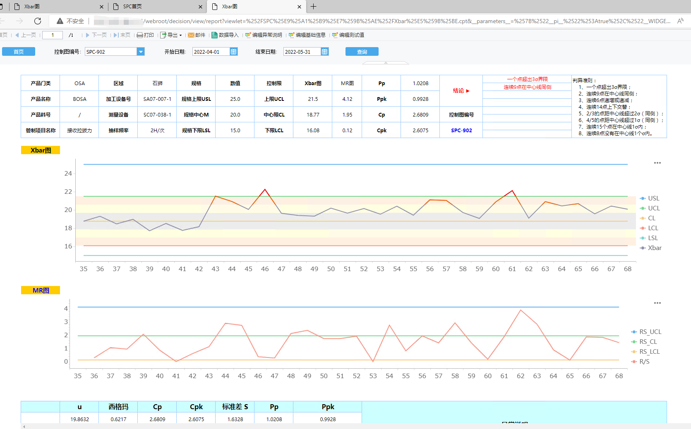Open the read aloud icon in address bar
The height and width of the screenshot is (429, 691).
pos(680,21)
